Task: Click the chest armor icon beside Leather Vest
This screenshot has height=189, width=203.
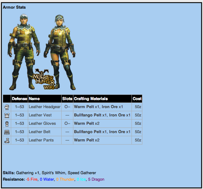Action: coord(7,115)
